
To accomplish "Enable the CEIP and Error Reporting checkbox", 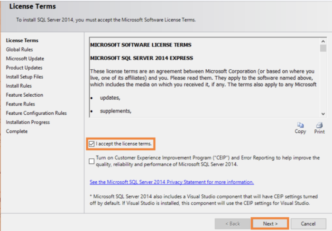I will tap(92, 161).
